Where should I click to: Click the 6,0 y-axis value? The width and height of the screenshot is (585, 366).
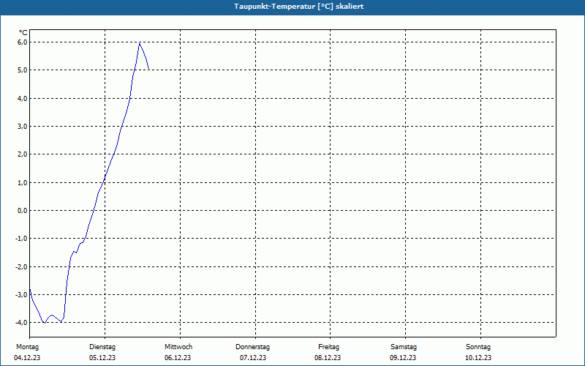tap(23, 42)
